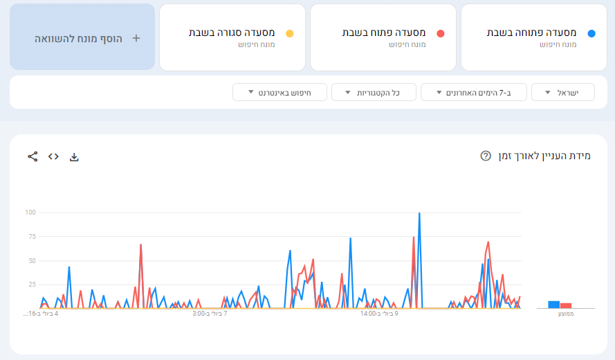Click the term text מסעדה סגורה בשבת

pyautogui.click(x=232, y=33)
